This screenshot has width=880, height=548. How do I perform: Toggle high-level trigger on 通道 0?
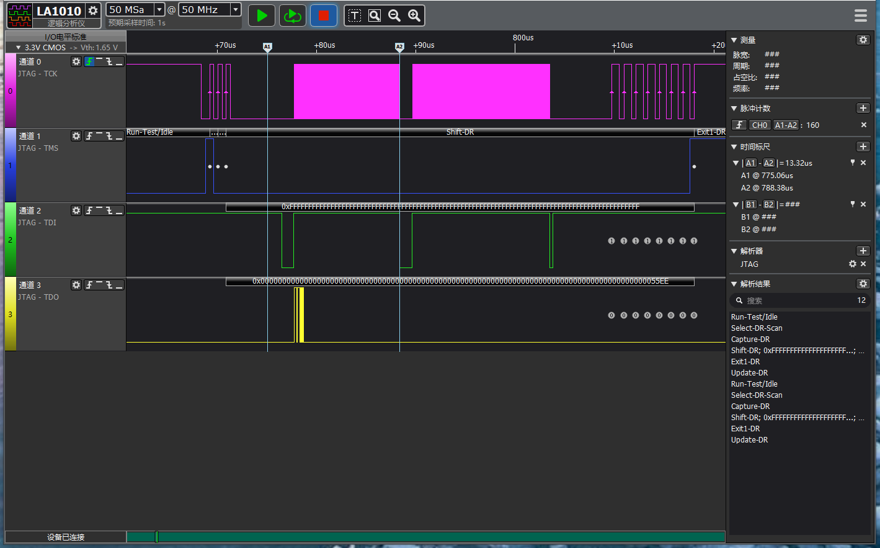tap(99, 61)
